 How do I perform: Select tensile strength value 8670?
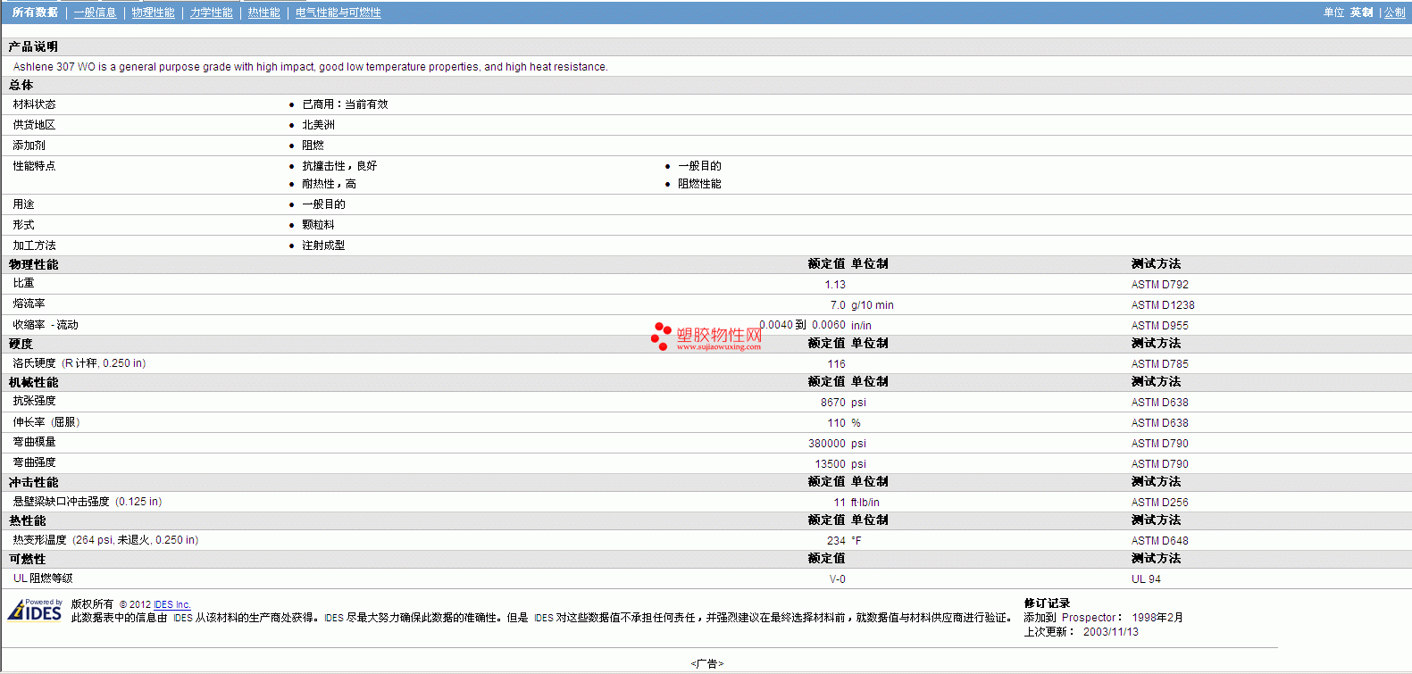coord(832,403)
